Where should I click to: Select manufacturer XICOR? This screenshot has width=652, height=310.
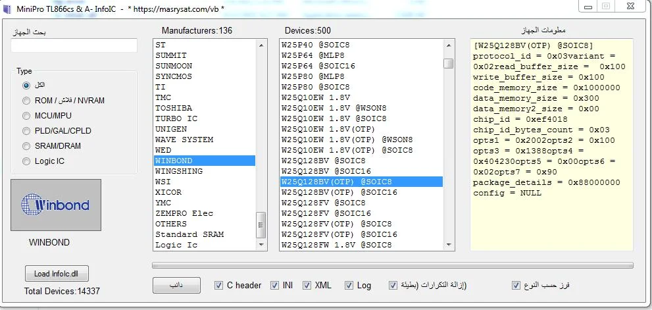(205, 192)
